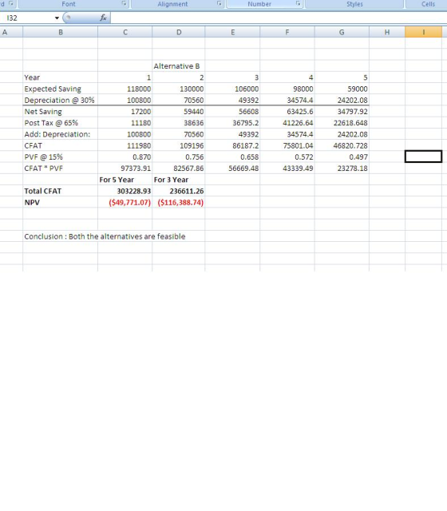Select Total CFAT value 303228.93

125,191
